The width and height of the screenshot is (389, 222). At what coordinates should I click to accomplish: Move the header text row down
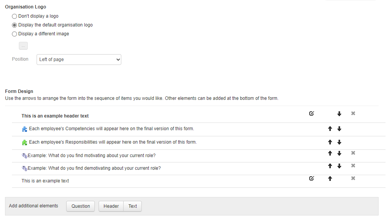click(x=339, y=114)
